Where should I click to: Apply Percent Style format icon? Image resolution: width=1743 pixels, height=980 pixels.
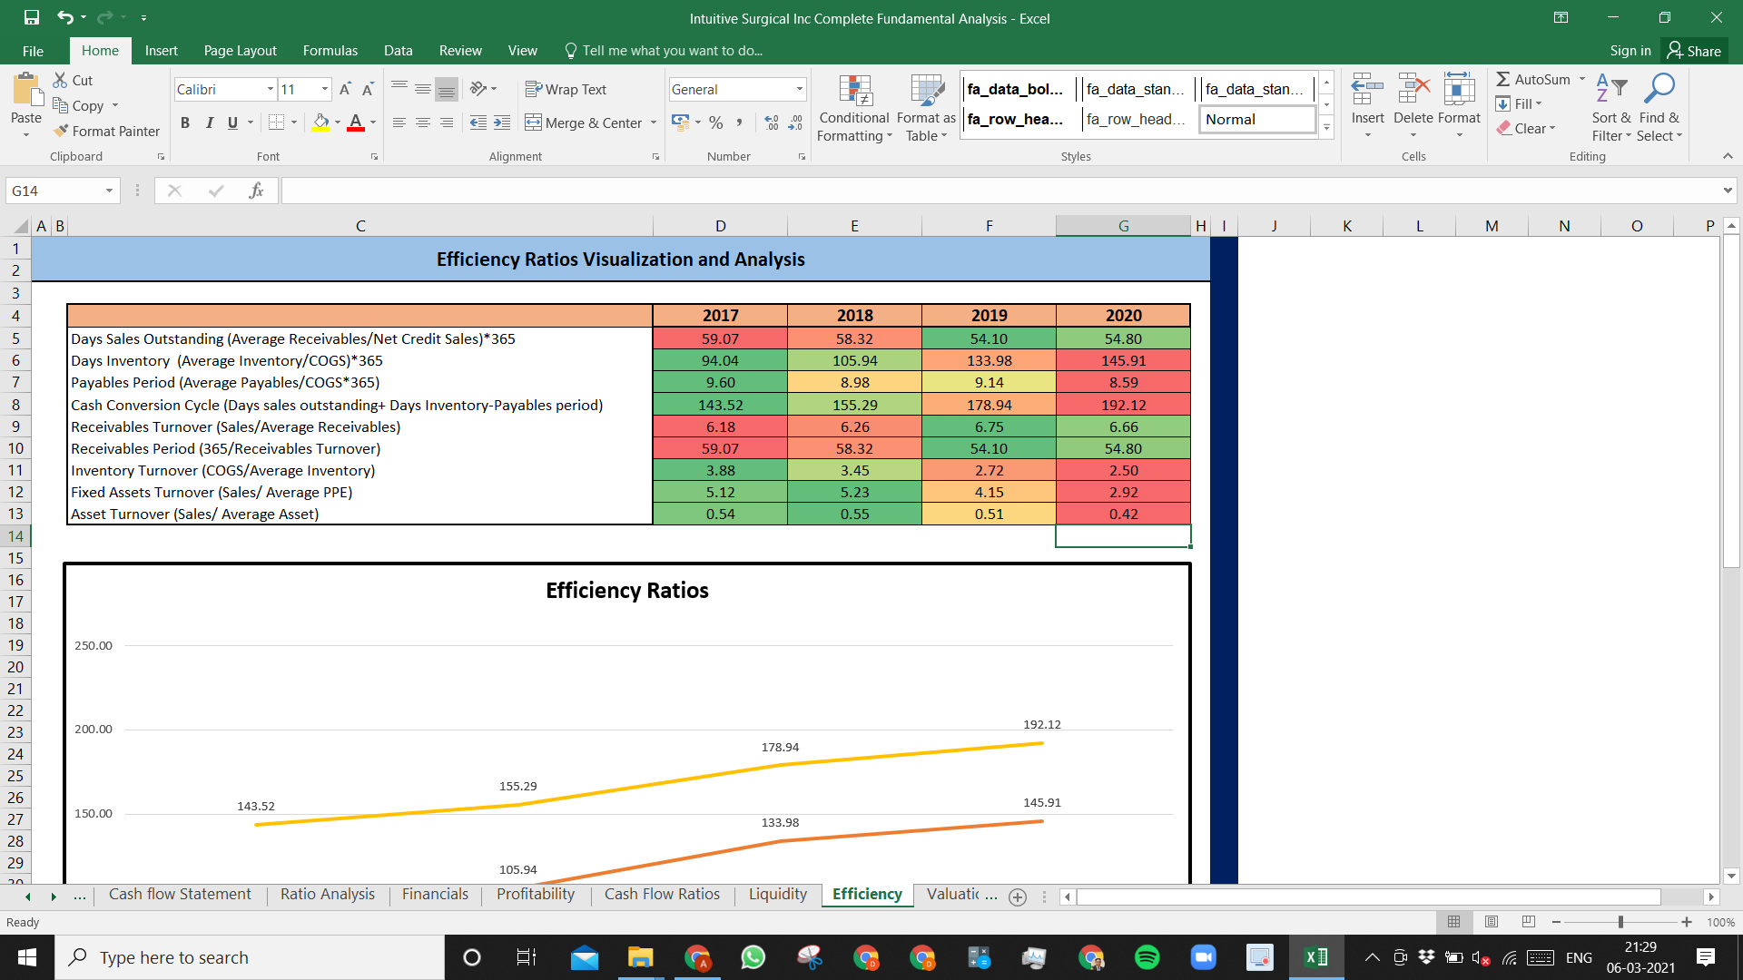click(x=716, y=122)
